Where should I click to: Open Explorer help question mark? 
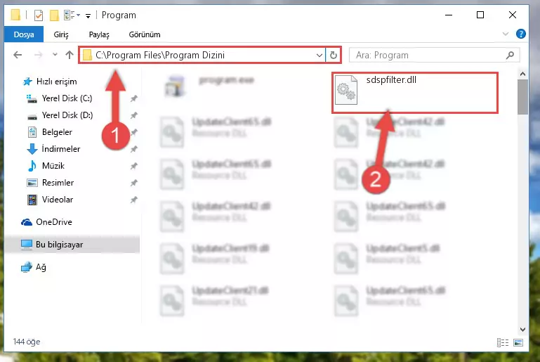coord(521,34)
